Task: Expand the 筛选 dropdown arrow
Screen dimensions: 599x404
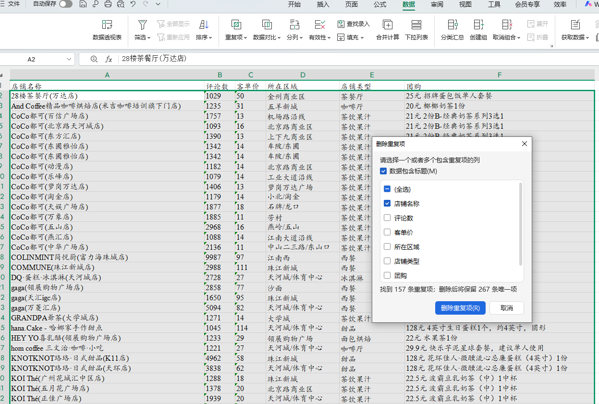Action: [x=149, y=37]
